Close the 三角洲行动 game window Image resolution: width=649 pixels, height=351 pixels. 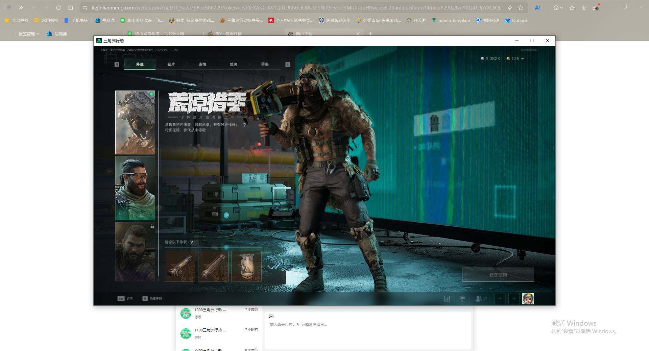point(548,41)
